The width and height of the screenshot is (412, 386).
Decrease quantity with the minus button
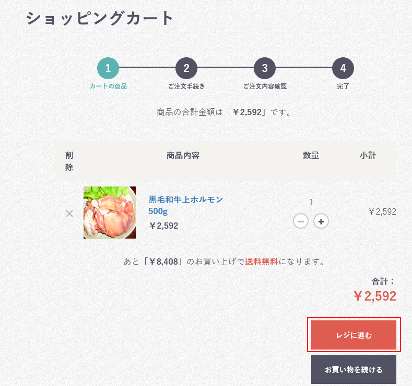click(301, 221)
